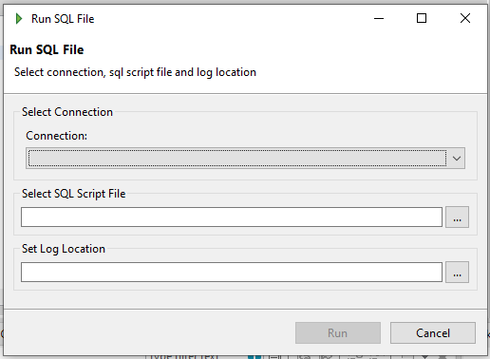Click the Select Connection group label
490x359 pixels.
click(x=67, y=112)
